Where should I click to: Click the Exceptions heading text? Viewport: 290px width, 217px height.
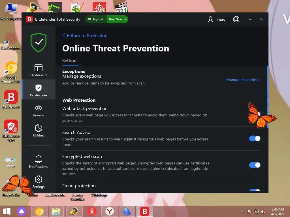(x=74, y=71)
